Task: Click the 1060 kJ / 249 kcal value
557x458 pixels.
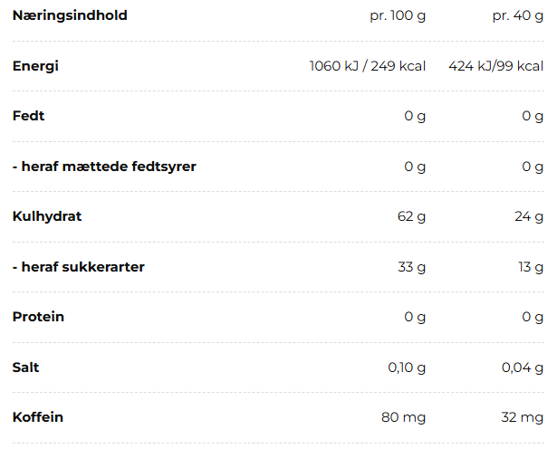Action: [x=368, y=66]
